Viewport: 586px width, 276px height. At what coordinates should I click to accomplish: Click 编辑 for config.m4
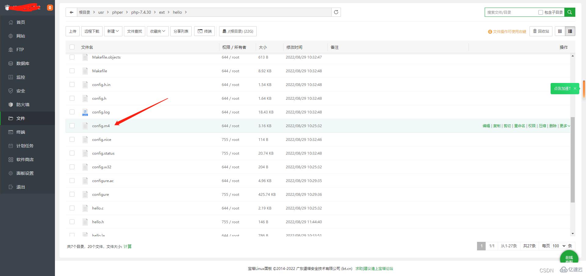(x=486, y=126)
